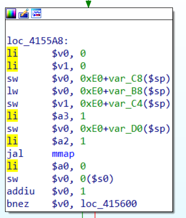Click the jal mnemonic
The height and width of the screenshot is (218, 186).
[x=15, y=154]
